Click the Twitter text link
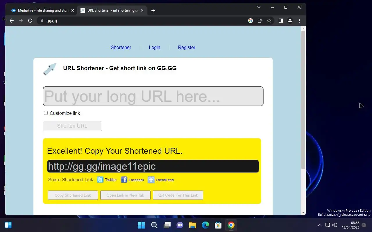This screenshot has height=232, width=372. [111, 180]
